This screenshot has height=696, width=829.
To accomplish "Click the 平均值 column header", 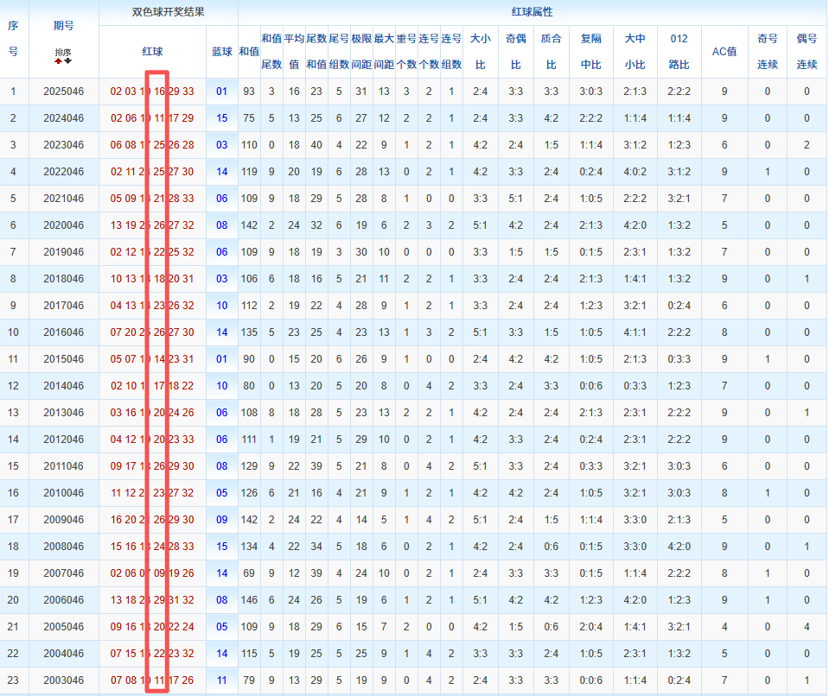I will (294, 51).
